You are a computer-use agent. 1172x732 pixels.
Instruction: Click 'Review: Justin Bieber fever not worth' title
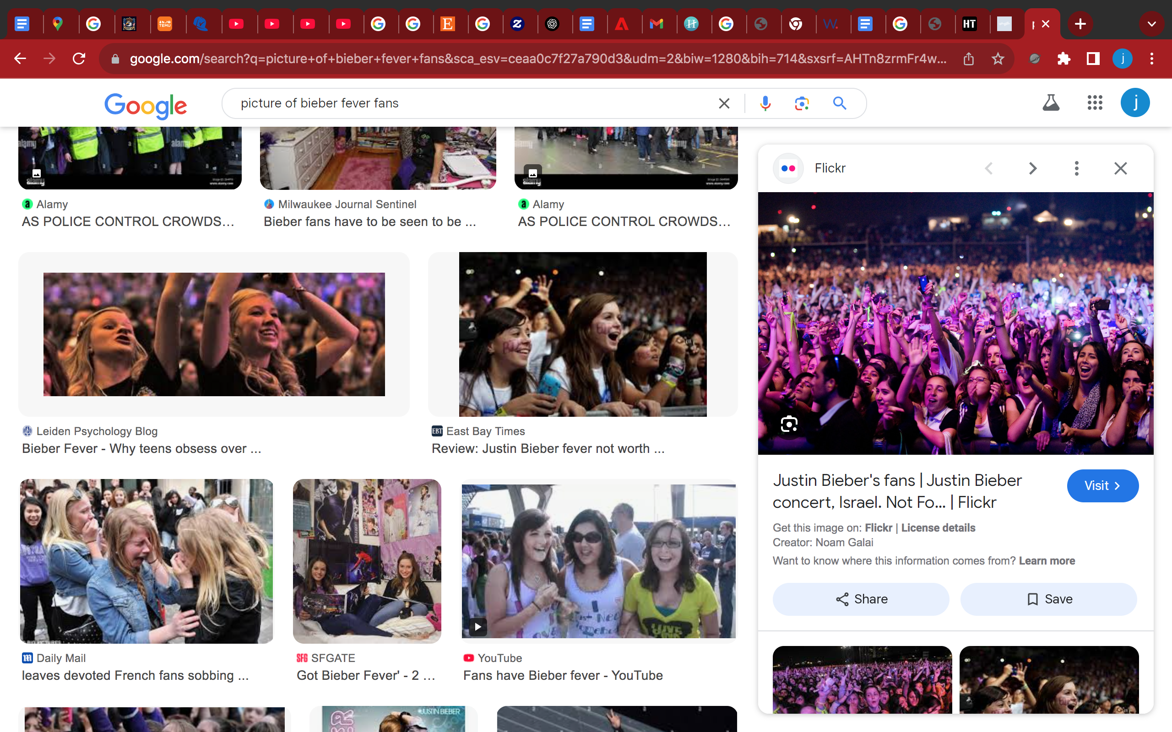coord(548,448)
